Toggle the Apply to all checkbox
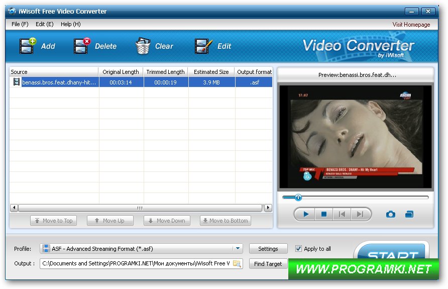The width and height of the screenshot is (448, 289). tap(298, 249)
